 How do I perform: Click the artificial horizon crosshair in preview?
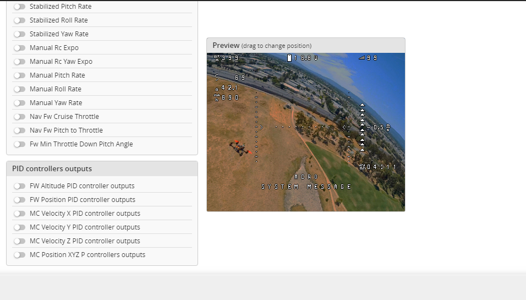(303, 127)
